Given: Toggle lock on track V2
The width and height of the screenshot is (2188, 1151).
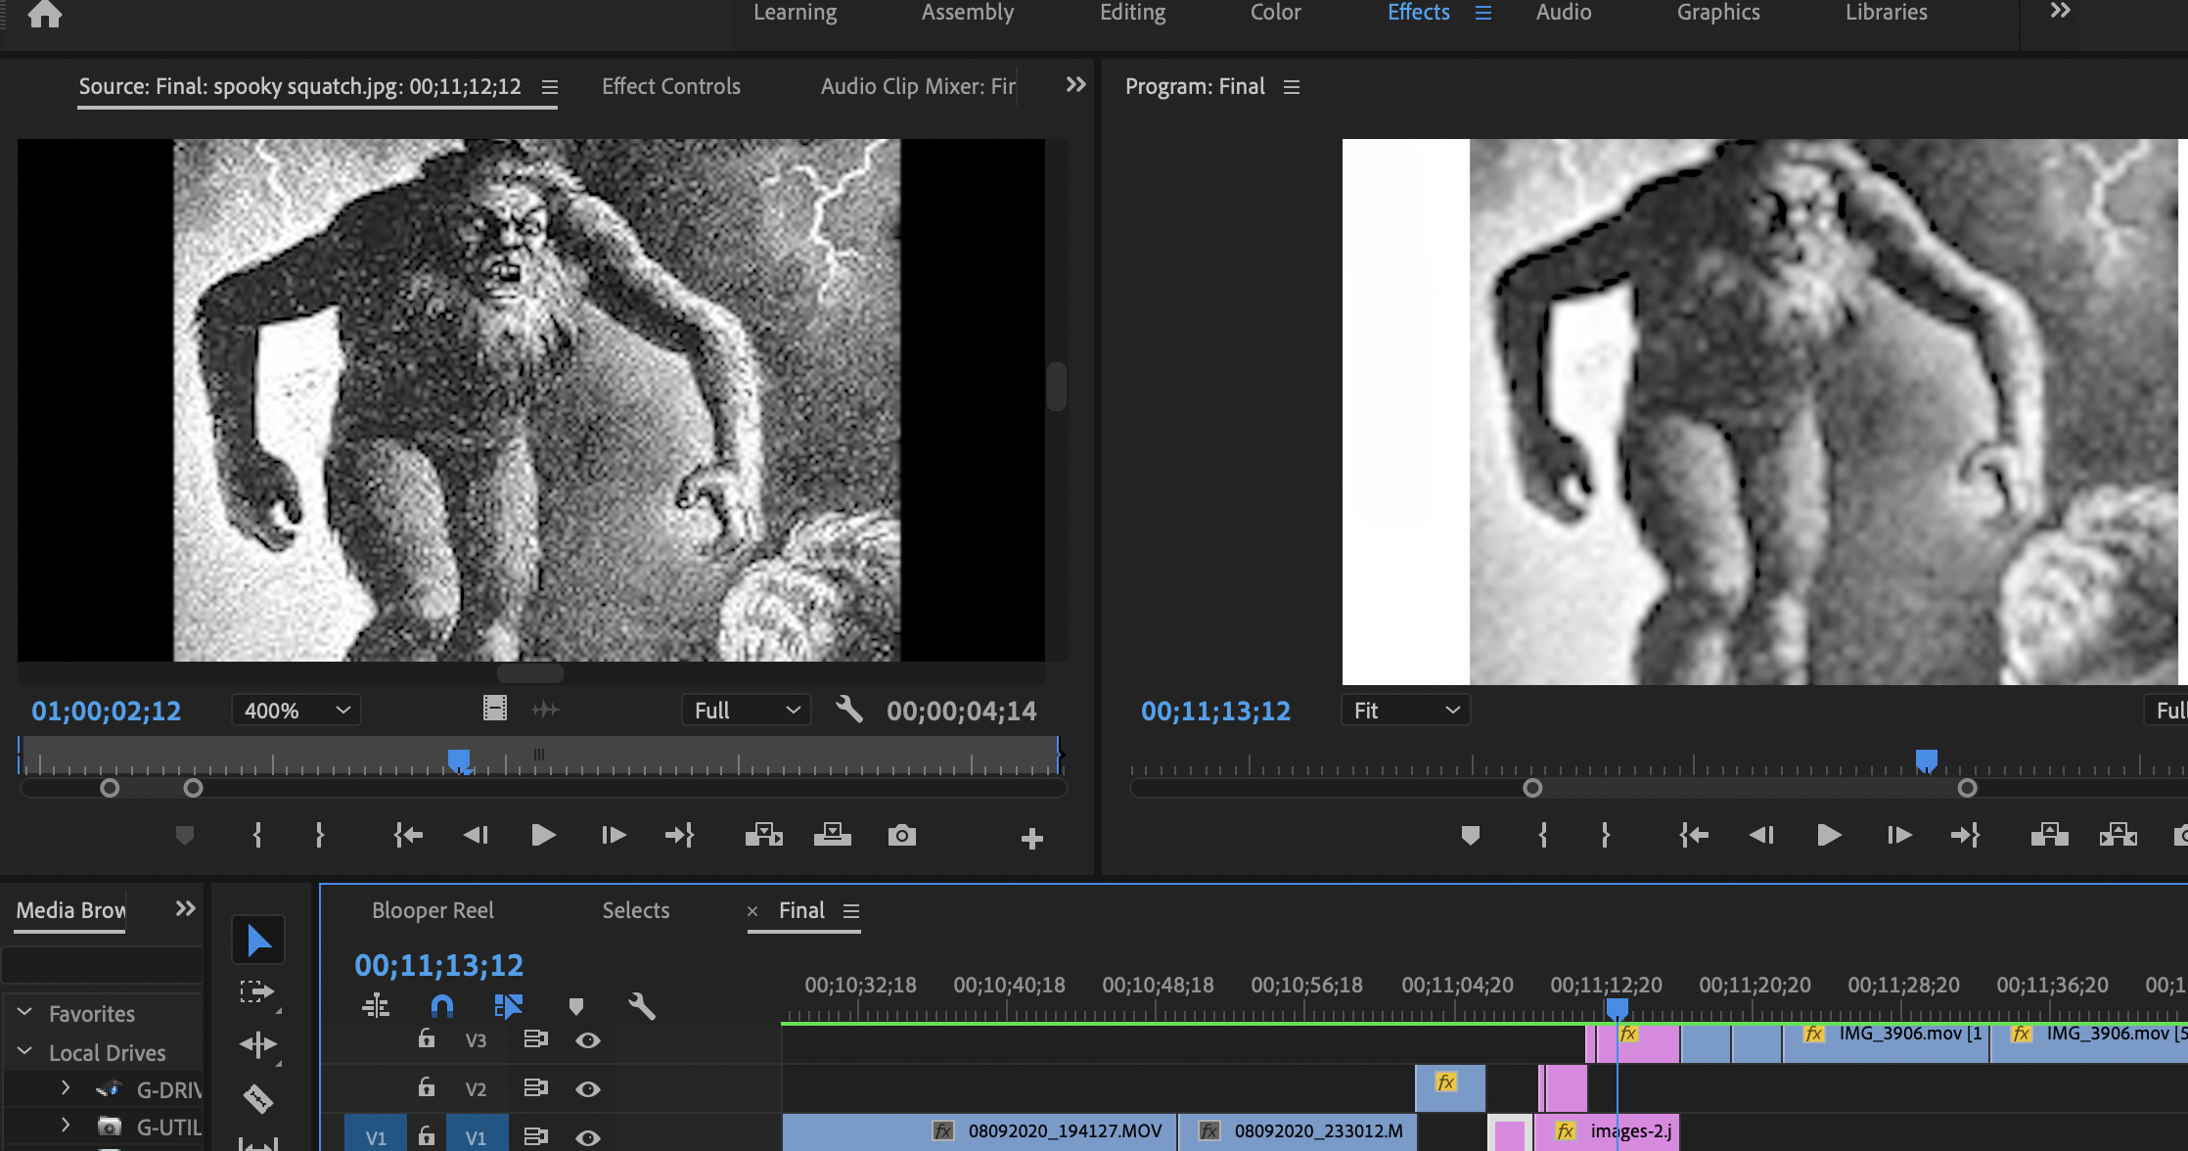Looking at the screenshot, I should (427, 1087).
